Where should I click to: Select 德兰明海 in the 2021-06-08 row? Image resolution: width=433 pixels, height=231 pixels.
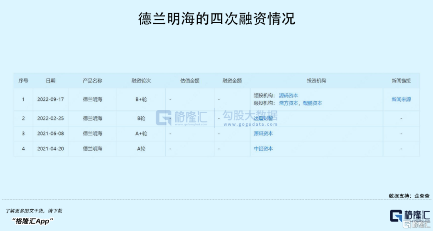(x=93, y=133)
